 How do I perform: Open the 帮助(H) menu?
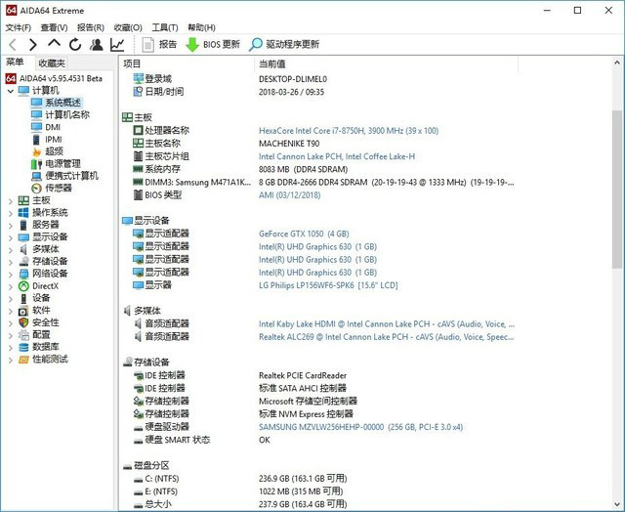pyautogui.click(x=202, y=27)
